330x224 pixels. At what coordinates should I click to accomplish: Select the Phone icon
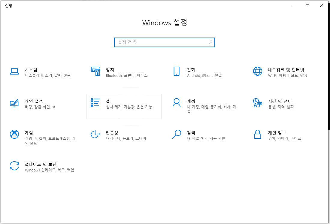pyautogui.click(x=176, y=71)
